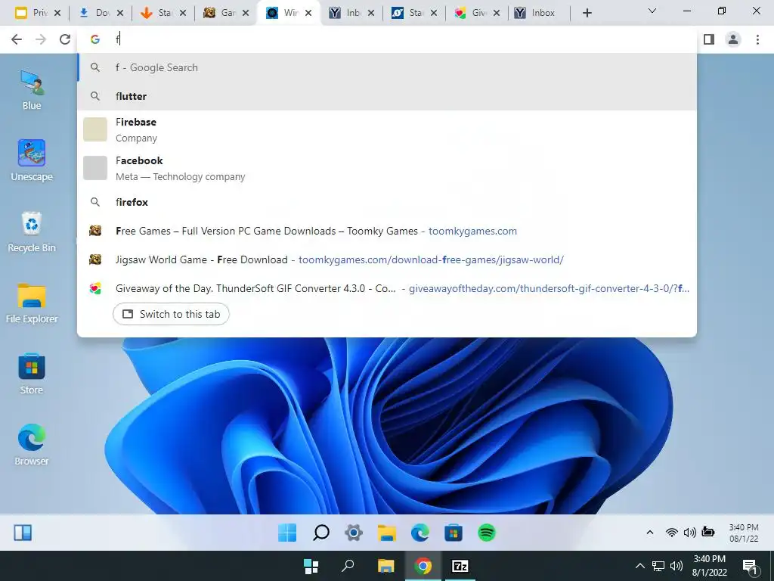The width and height of the screenshot is (774, 581).
Task: Expand the tab search chevron
Action: (652, 11)
